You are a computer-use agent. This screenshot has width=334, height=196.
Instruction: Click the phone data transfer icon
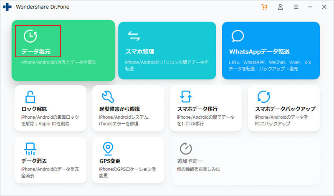(186, 96)
